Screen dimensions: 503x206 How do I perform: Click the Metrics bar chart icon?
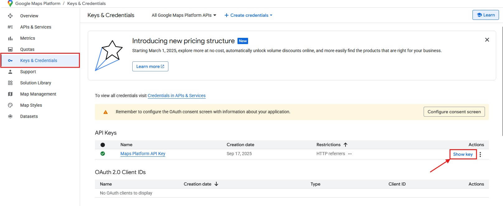(x=10, y=38)
